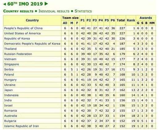Open Islamic Republic of Iran link
Screen dimensions: 159x130
(x=21, y=126)
